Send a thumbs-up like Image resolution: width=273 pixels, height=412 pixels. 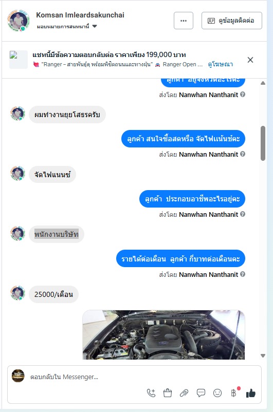pyautogui.click(x=251, y=393)
